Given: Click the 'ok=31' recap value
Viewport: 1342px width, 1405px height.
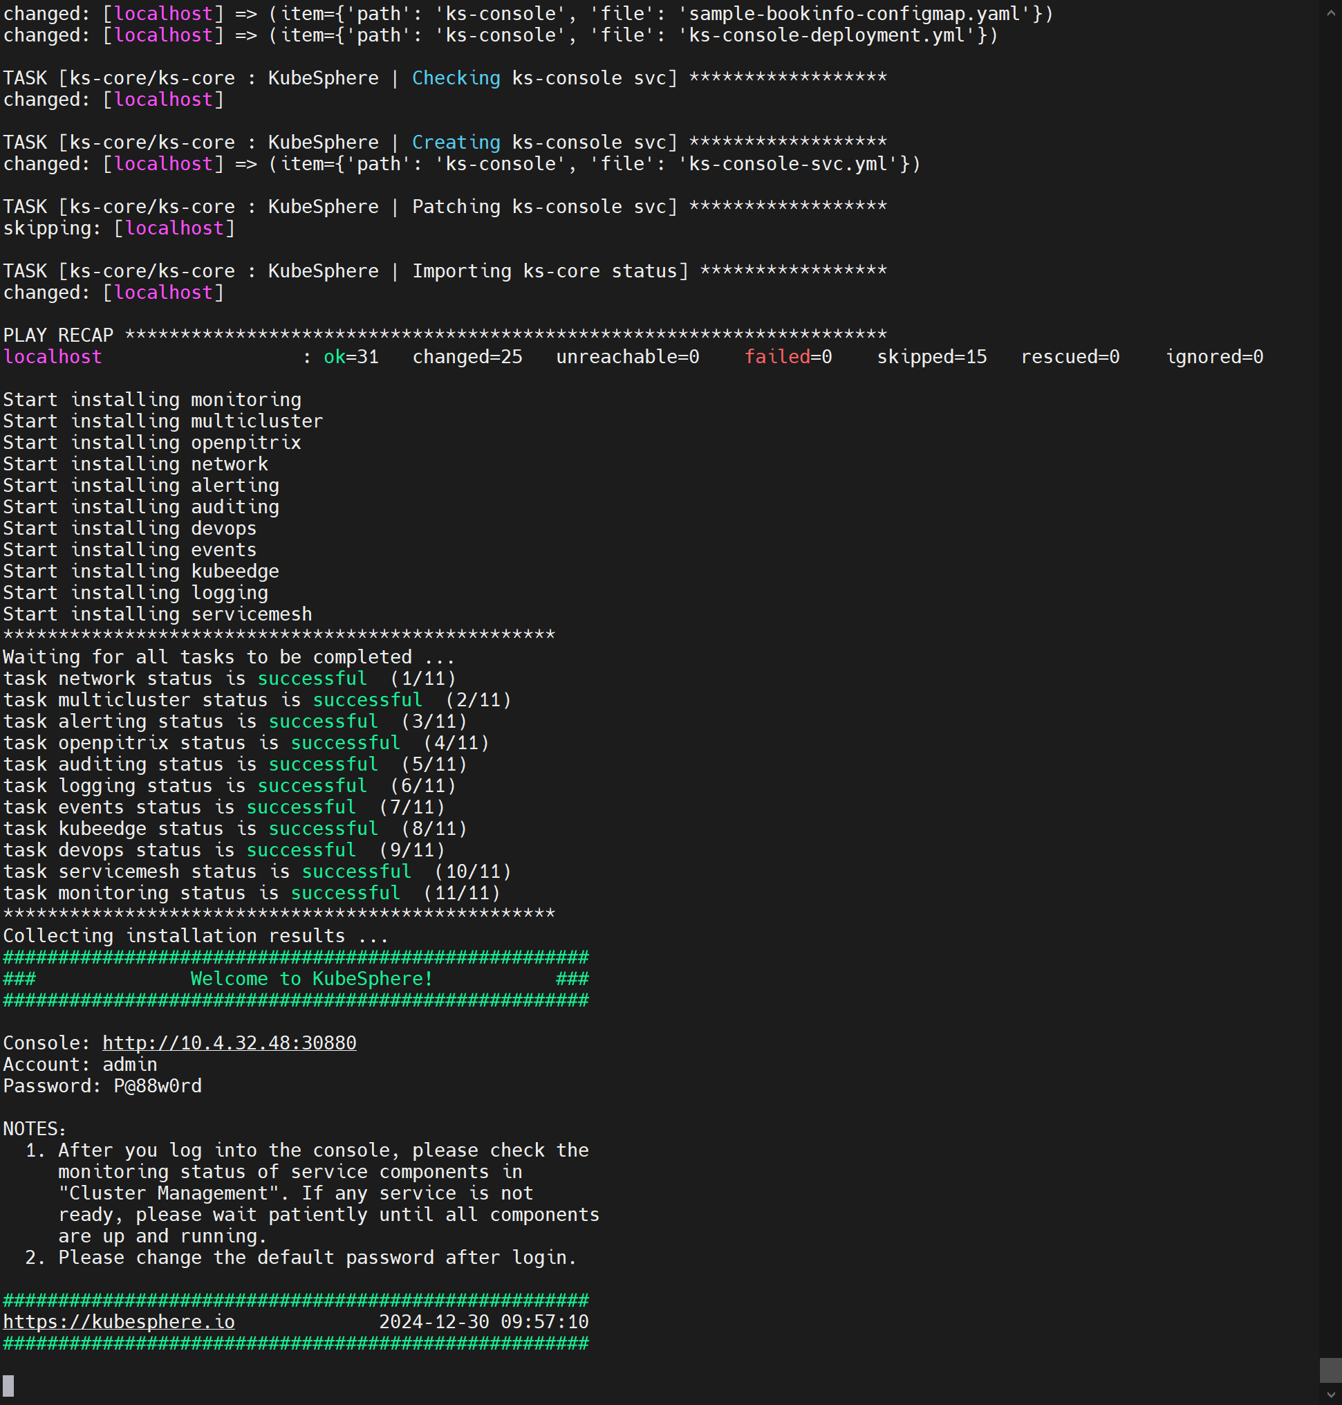Looking at the screenshot, I should [351, 356].
